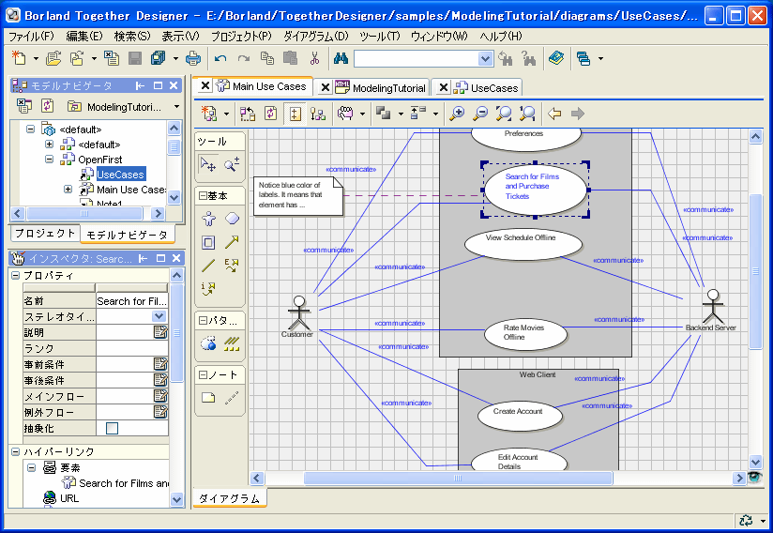This screenshot has width=773, height=533.
Task: Open the ダイアグラム(D) menu
Action: [316, 36]
